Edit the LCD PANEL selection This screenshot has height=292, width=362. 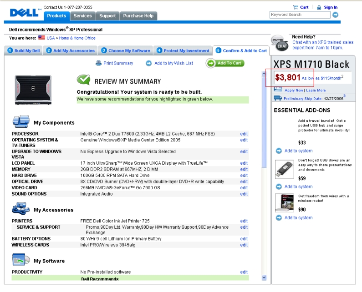(244, 163)
